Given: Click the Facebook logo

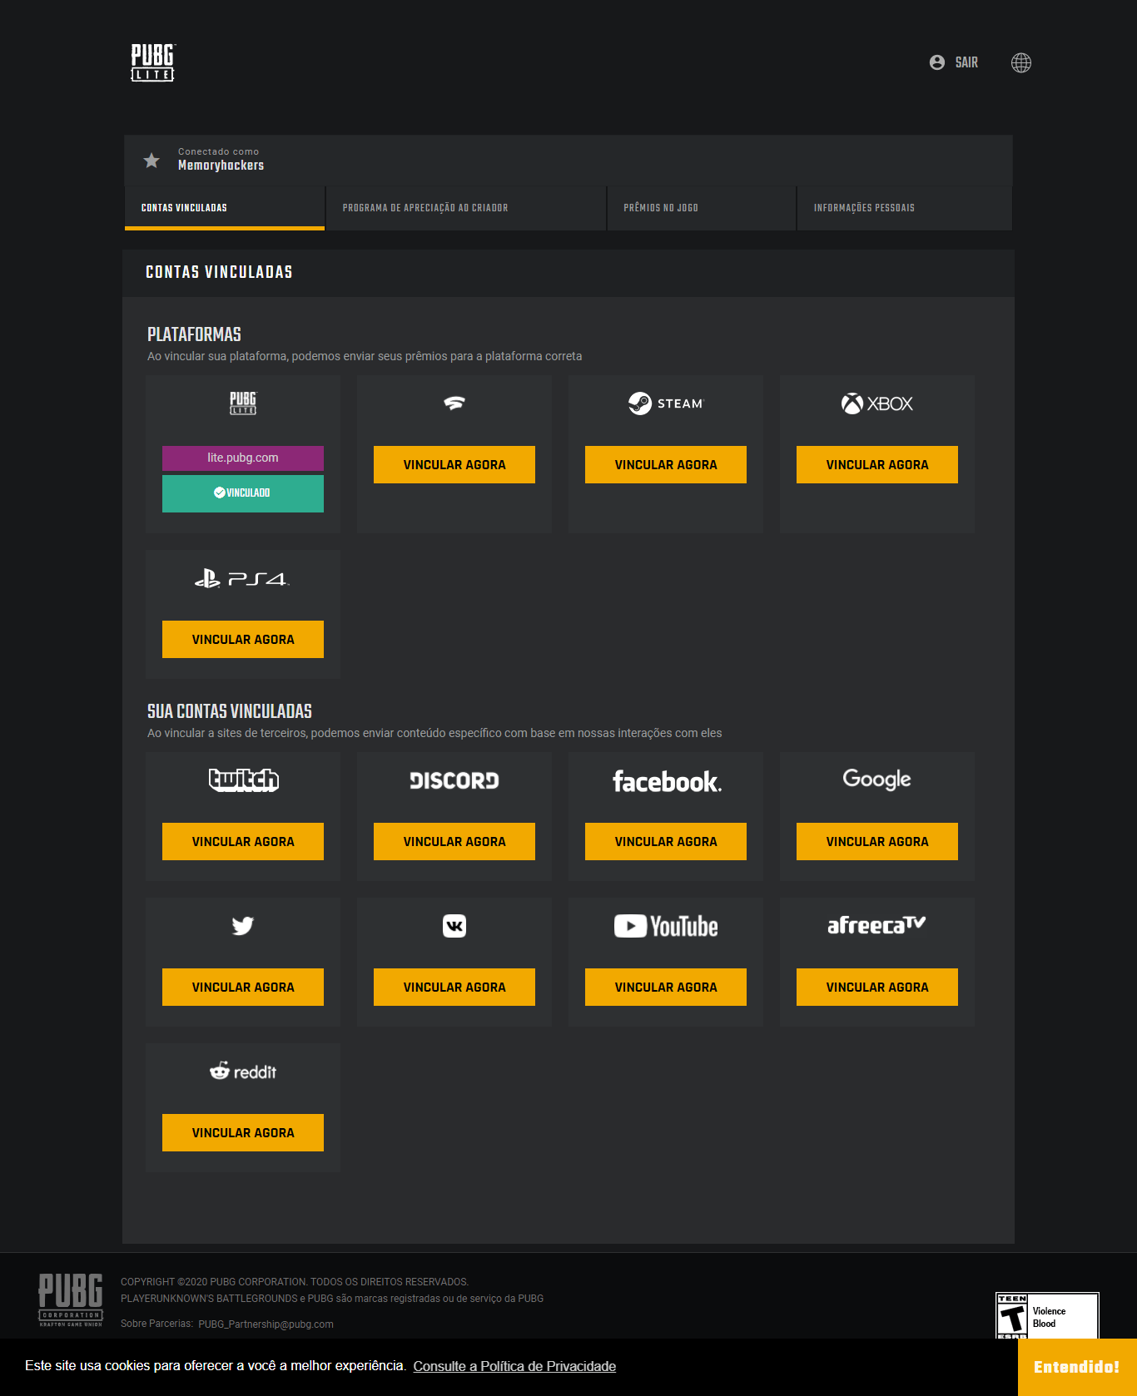Looking at the screenshot, I should (x=667, y=781).
